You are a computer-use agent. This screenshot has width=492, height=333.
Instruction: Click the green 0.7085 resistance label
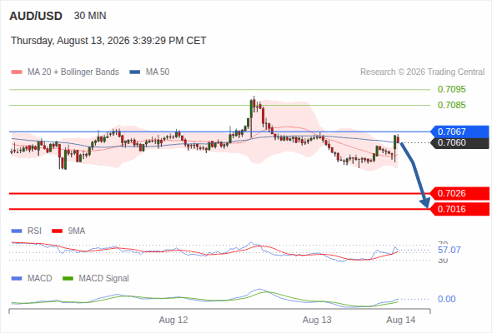451,105
